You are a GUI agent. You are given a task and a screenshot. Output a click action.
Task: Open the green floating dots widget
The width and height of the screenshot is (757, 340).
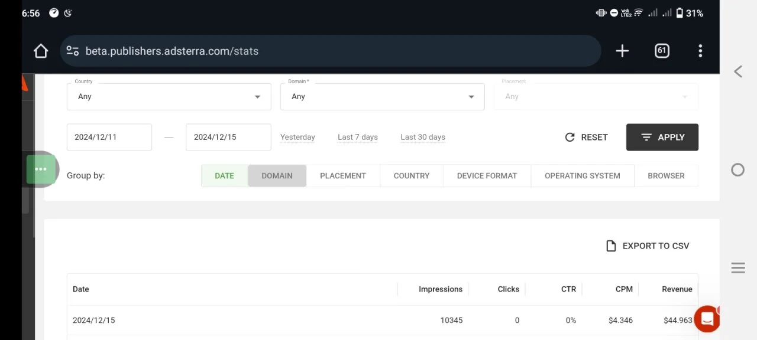point(41,169)
